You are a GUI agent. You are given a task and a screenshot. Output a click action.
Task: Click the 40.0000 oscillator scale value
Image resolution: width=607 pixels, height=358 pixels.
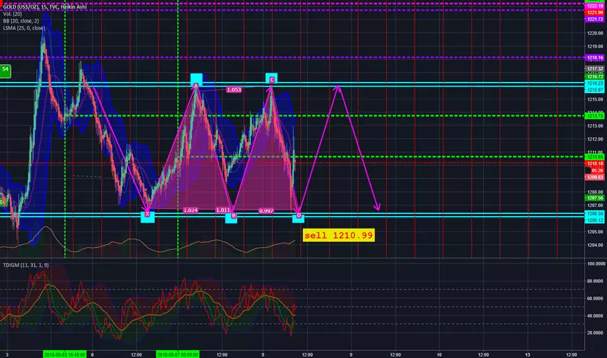[596, 316]
